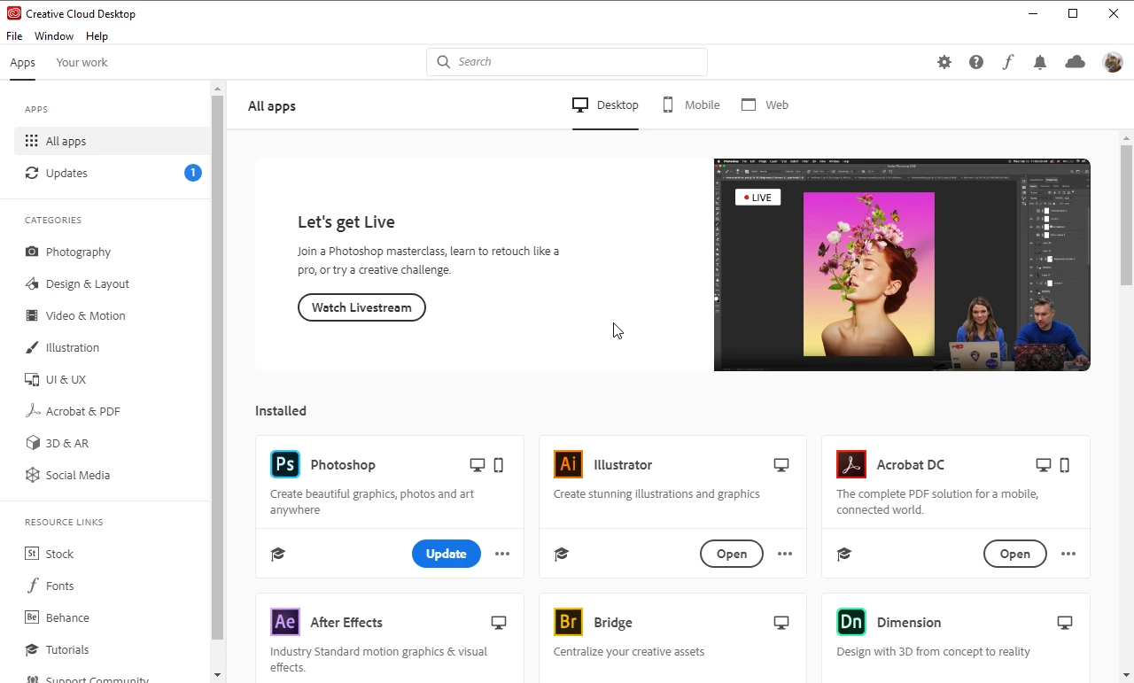Click Photoshop's mobile device icon
The height and width of the screenshot is (683, 1134).
[x=499, y=465]
